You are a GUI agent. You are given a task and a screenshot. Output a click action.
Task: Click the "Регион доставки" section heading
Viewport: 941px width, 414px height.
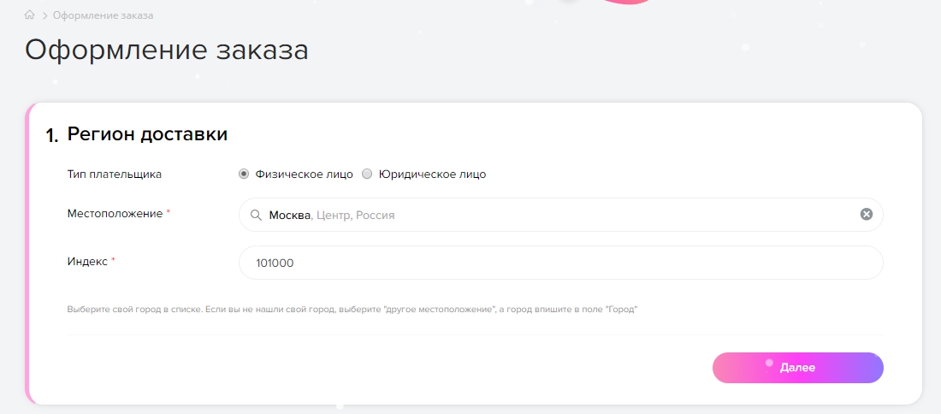(147, 134)
